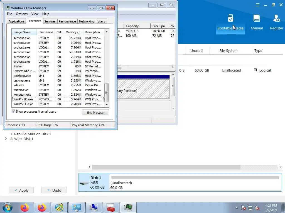Viewport: 285px width, 213px height.
Task: Sort processes by Image Name column
Action: (x=24, y=32)
